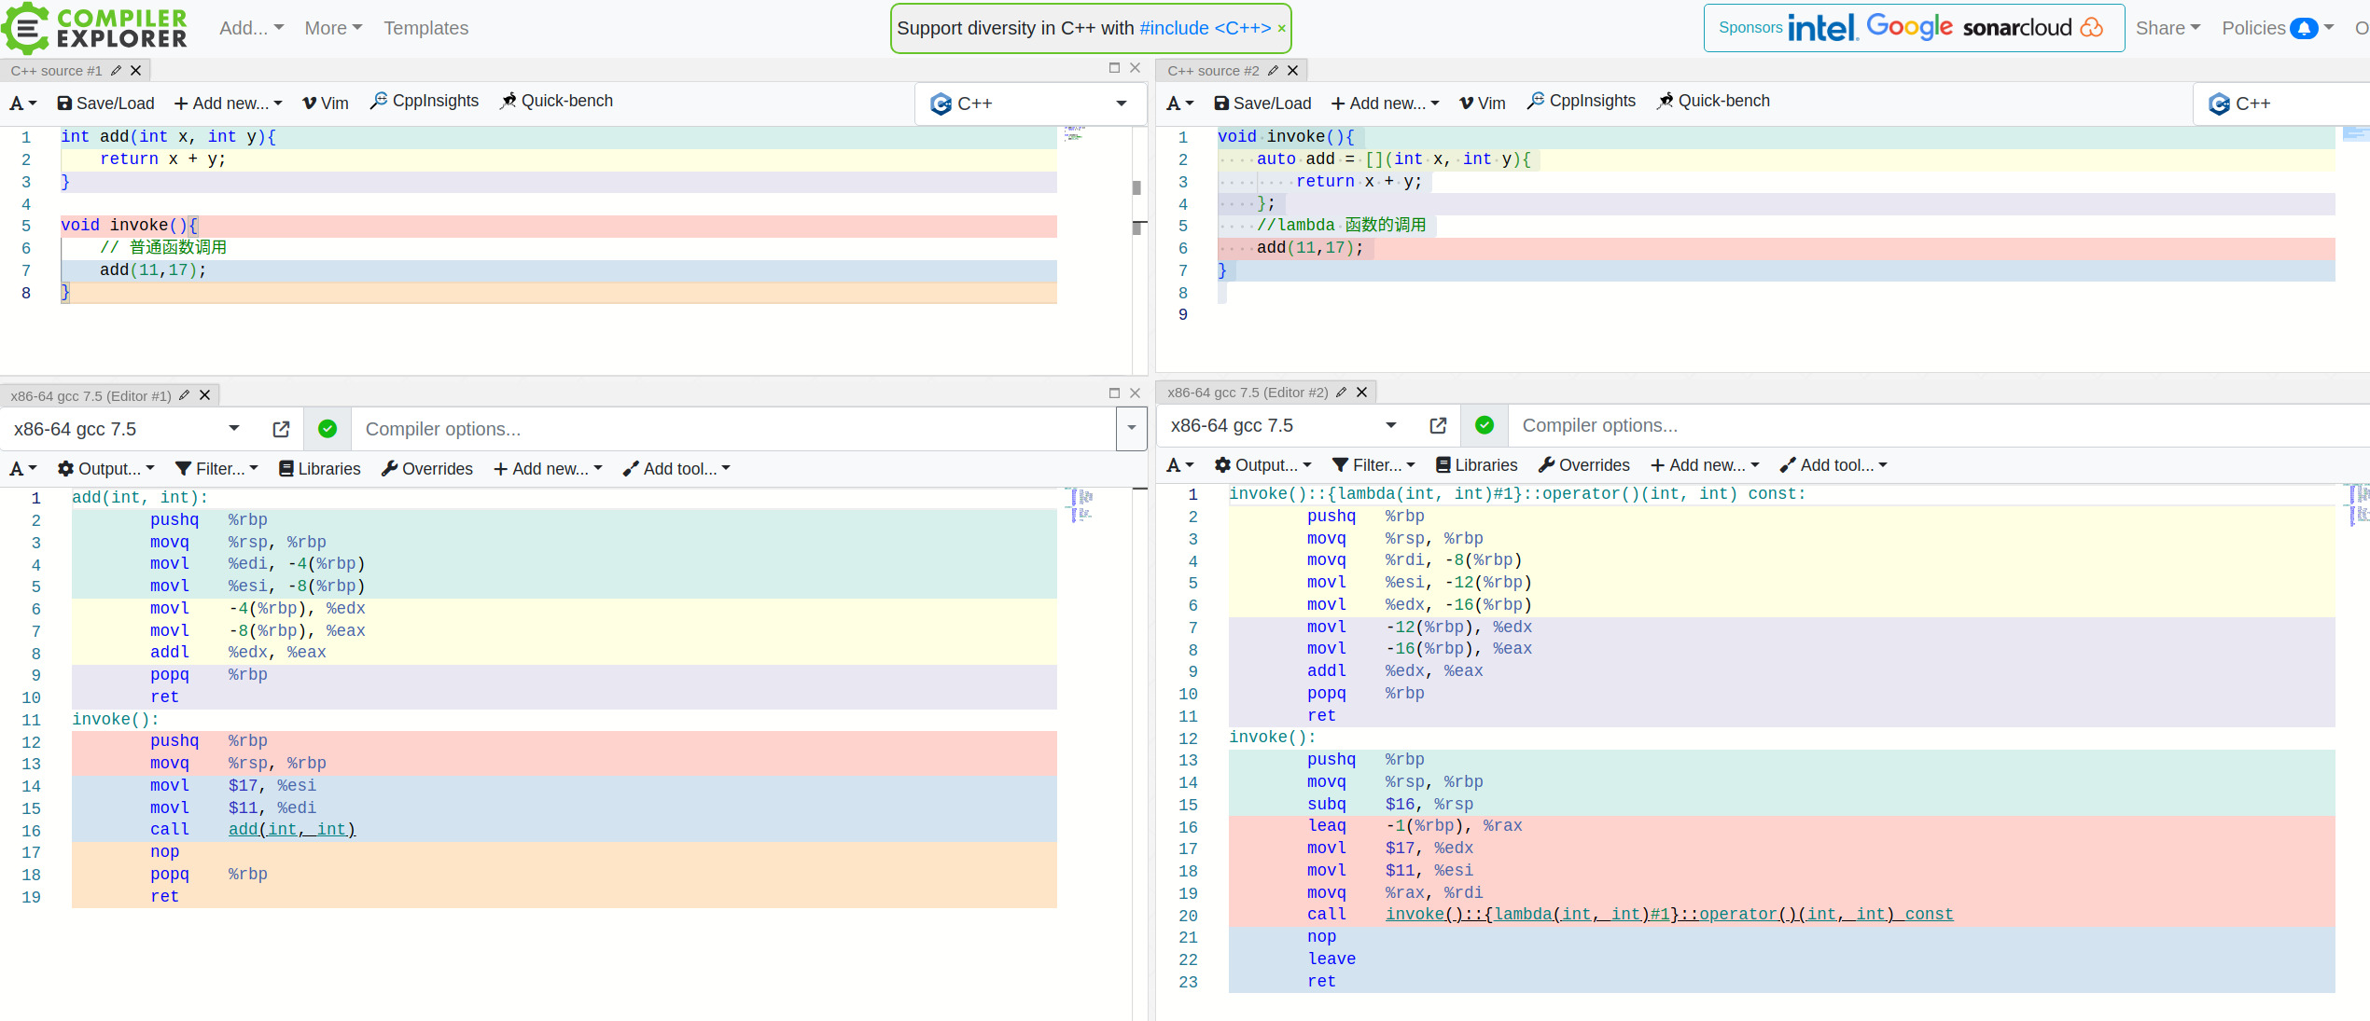Click the source #1 editor vertical scrollbar thumb
The image size is (2370, 1021).
(1136, 187)
